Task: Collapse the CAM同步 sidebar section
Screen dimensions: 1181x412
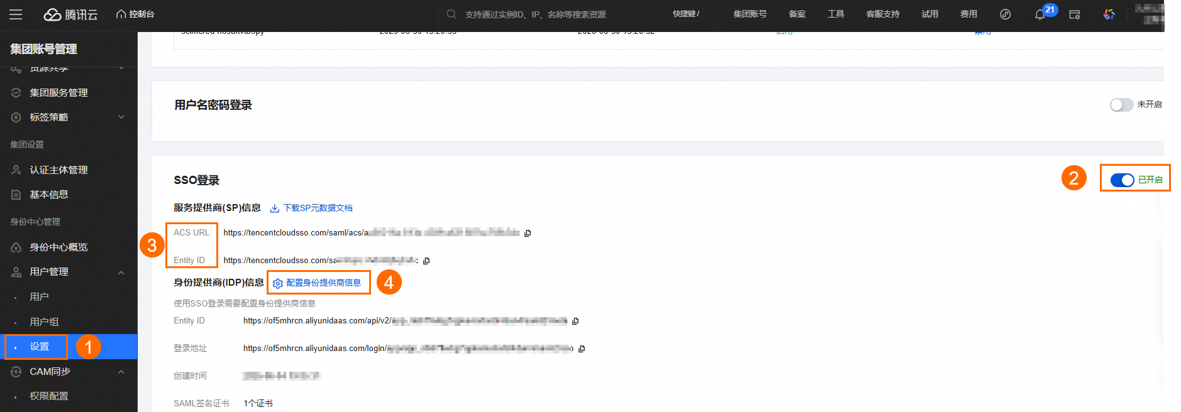Action: click(69, 371)
